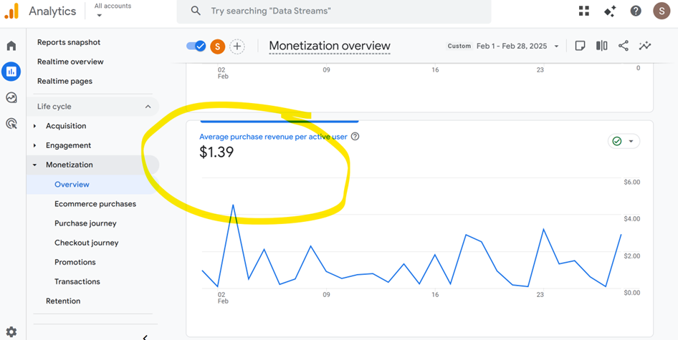
Task: Click the Realtime overview link
Action: click(70, 62)
